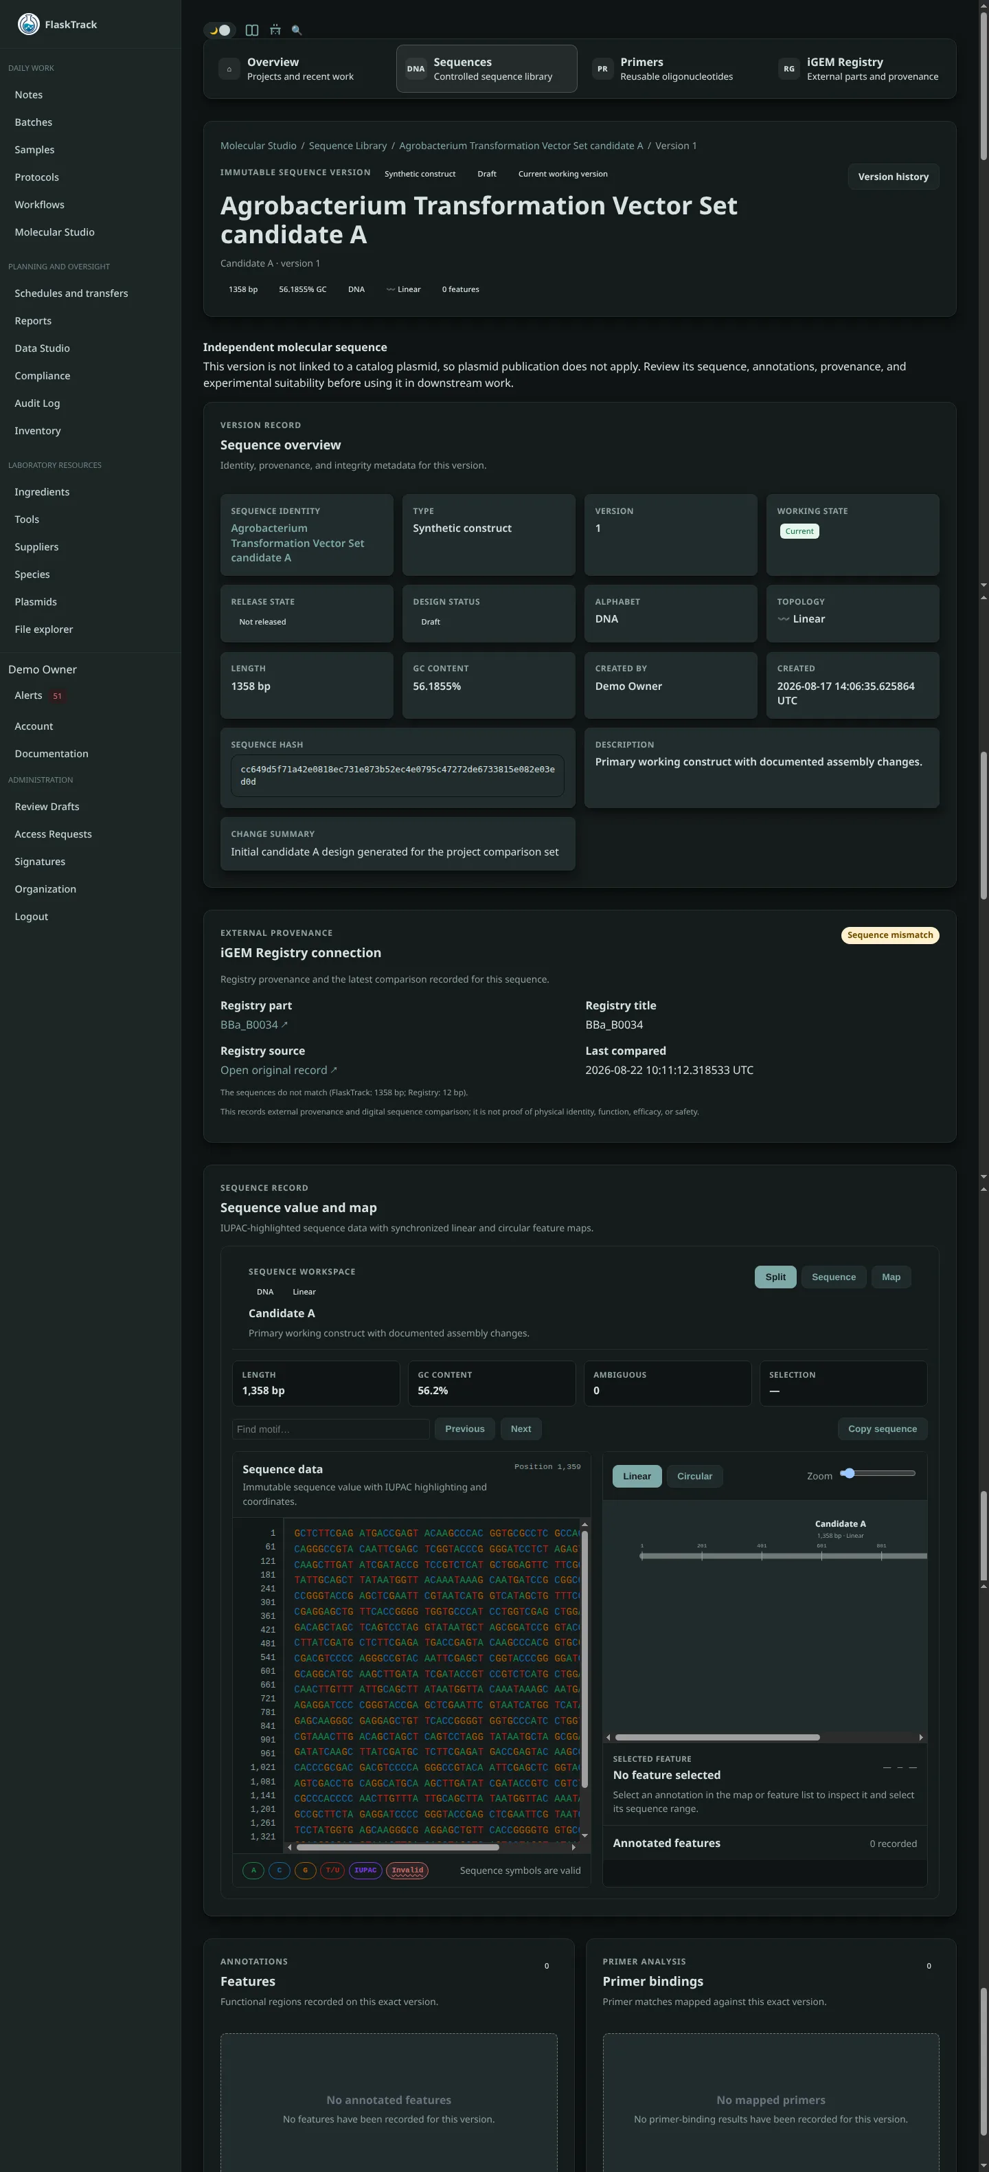Select the Linear map view
Screen dimensions: 989x2172
(x=637, y=1477)
